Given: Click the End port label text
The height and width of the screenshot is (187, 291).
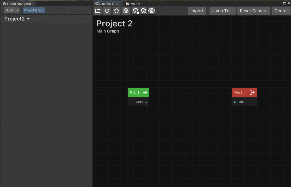Looking at the screenshot, I should [x=241, y=102].
